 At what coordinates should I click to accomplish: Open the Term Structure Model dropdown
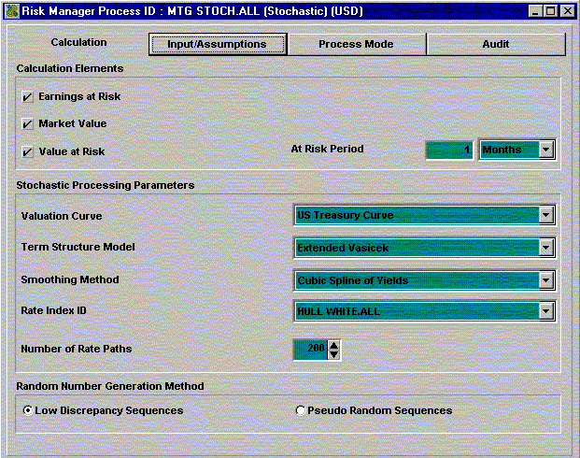(546, 248)
